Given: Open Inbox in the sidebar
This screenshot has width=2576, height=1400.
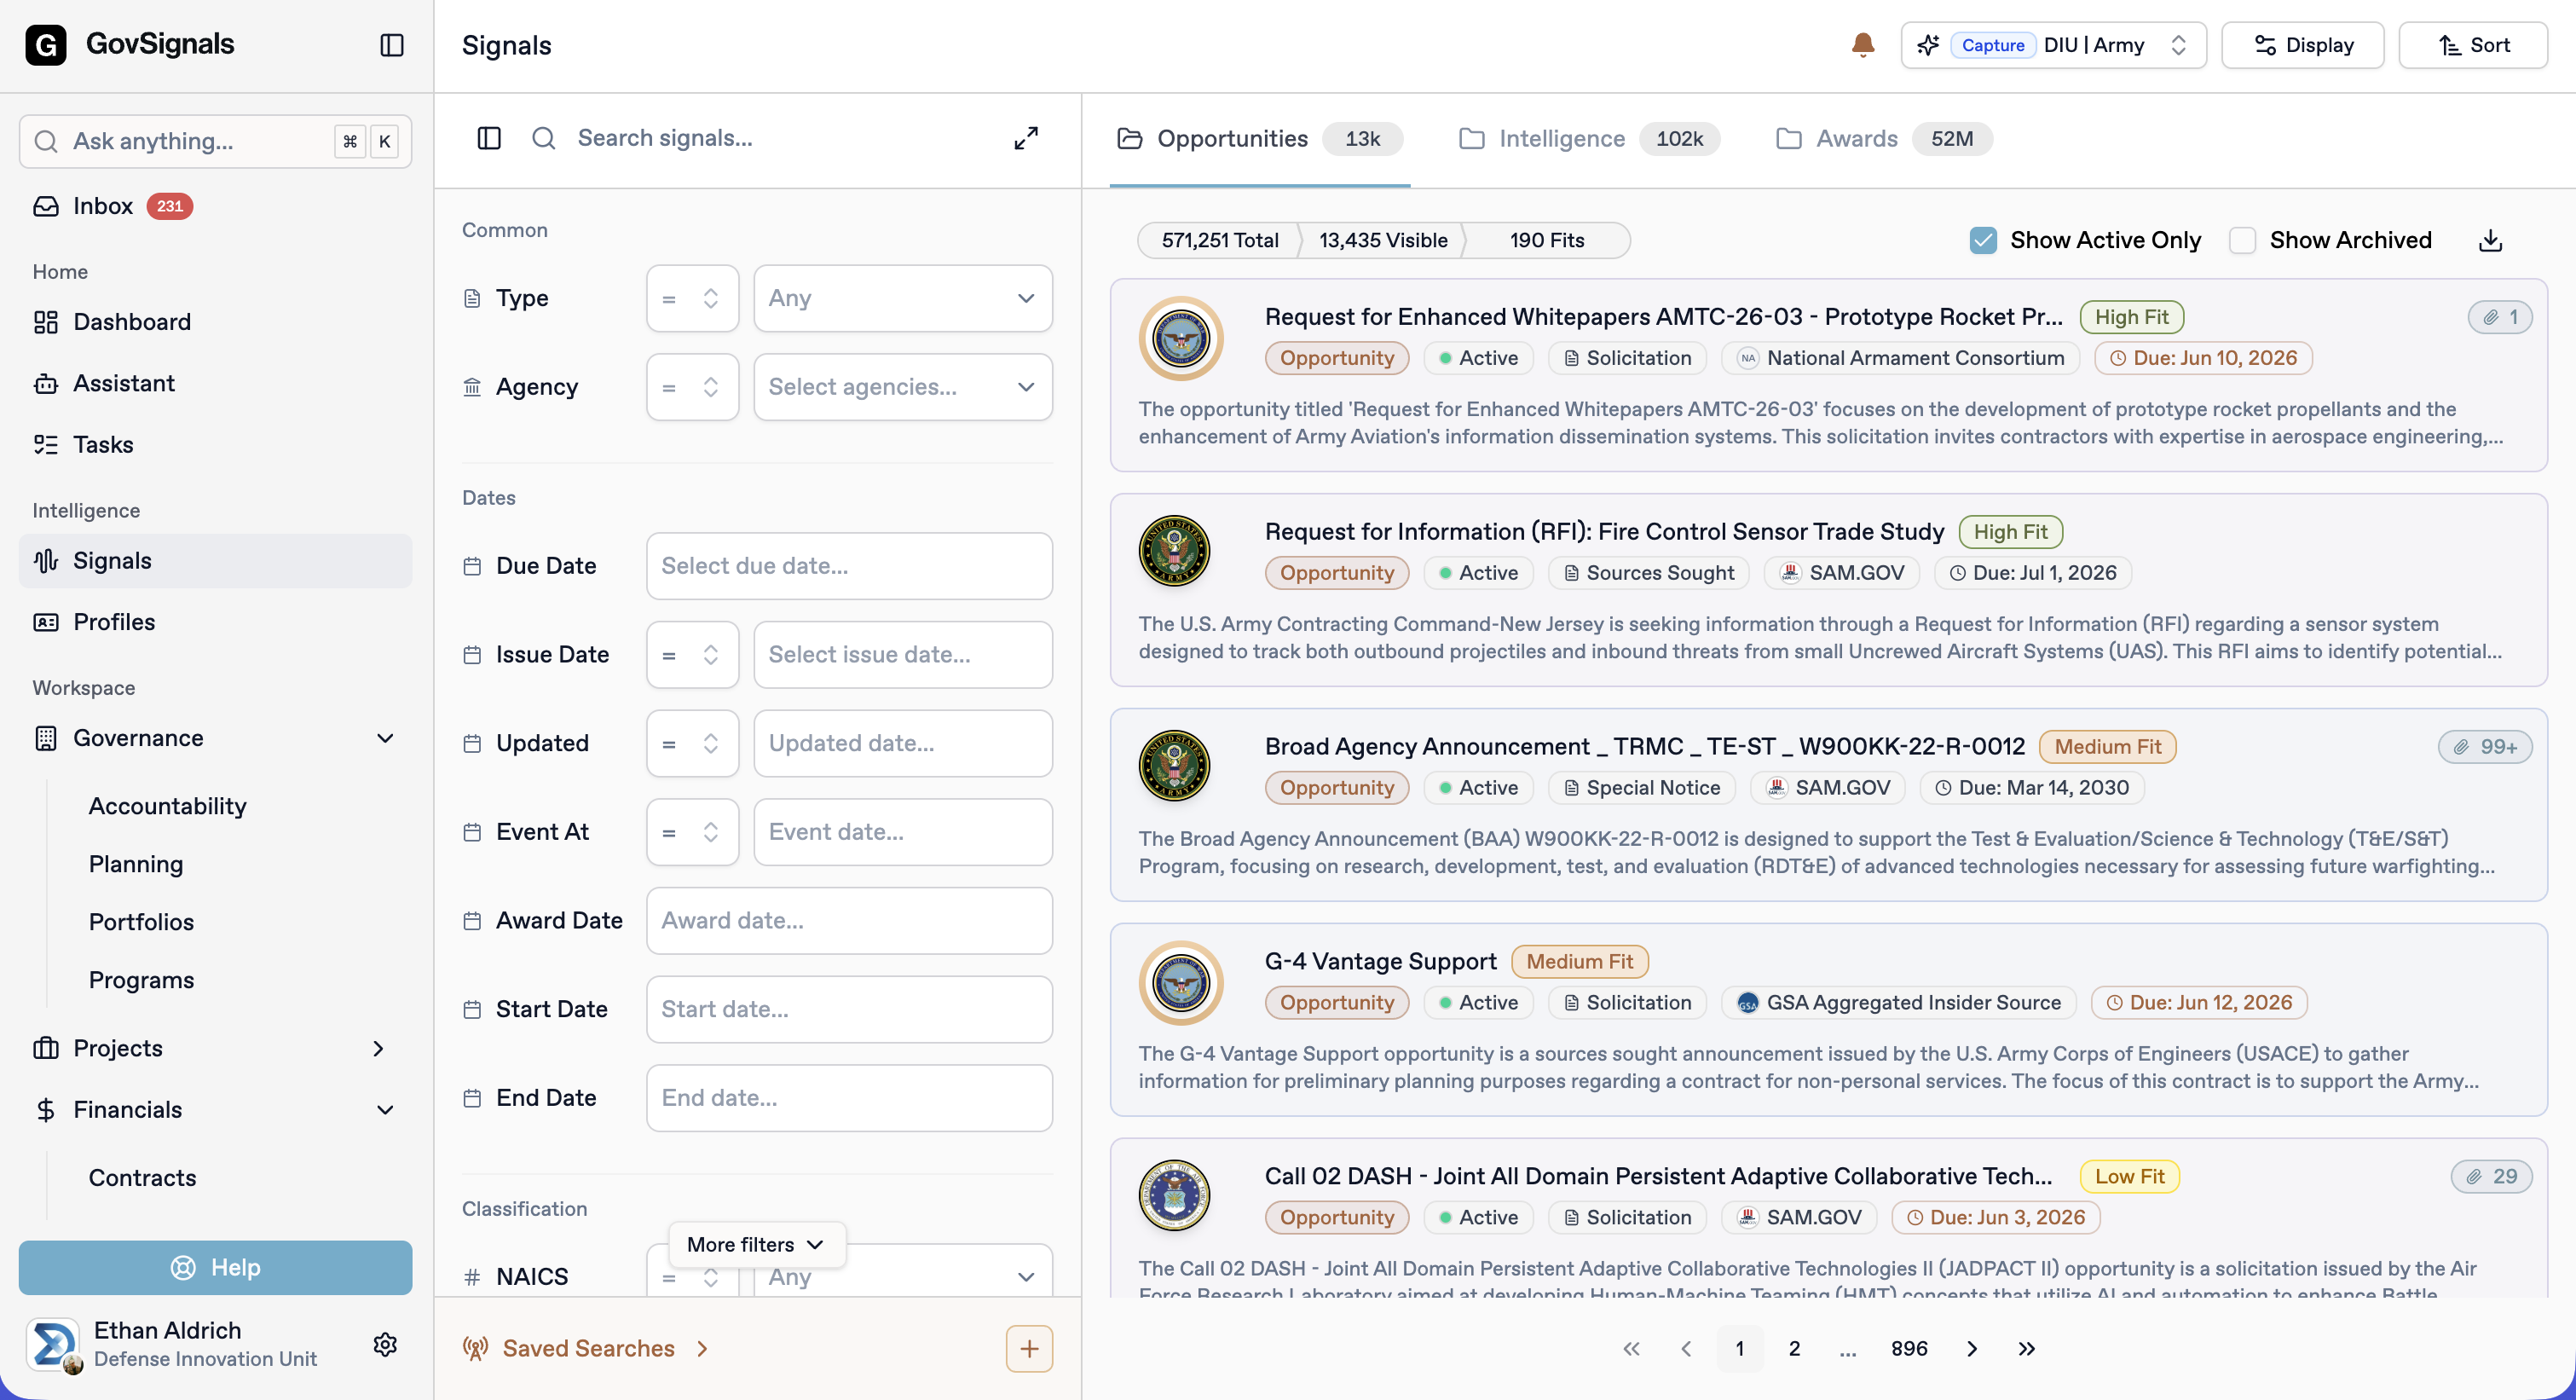Looking at the screenshot, I should [215, 206].
